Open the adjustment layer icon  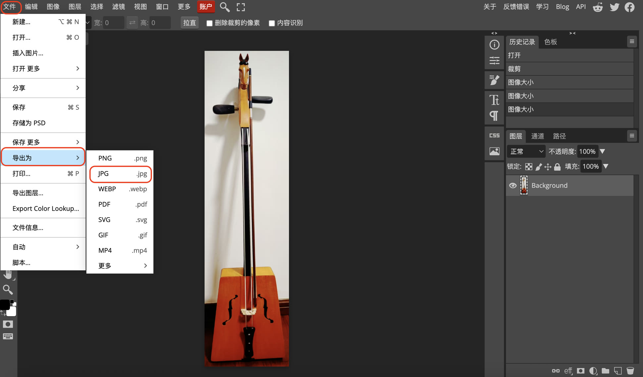(593, 371)
